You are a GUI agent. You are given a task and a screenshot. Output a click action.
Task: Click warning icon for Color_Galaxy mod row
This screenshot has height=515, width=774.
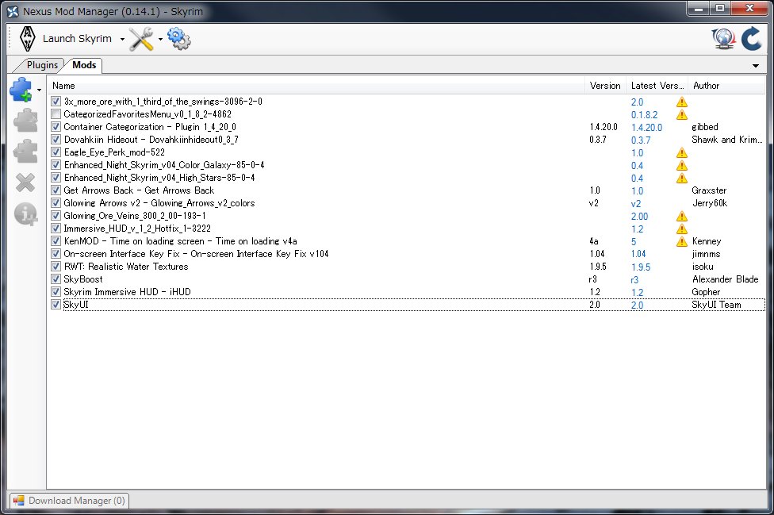tap(682, 165)
